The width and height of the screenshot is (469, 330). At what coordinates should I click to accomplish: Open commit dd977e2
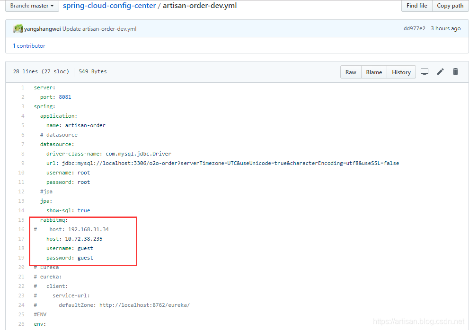tap(414, 29)
